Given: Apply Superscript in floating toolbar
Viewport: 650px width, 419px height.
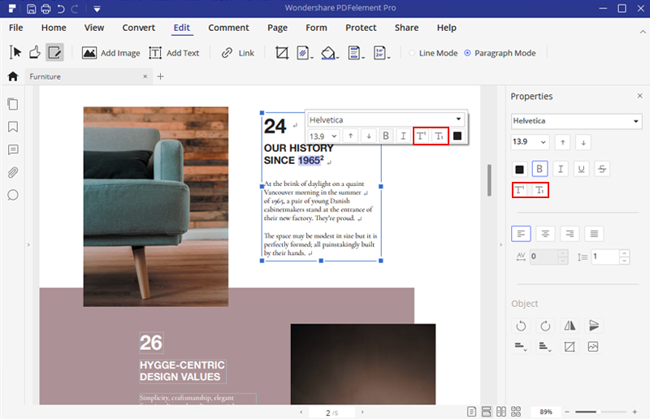Looking at the screenshot, I should [x=421, y=136].
